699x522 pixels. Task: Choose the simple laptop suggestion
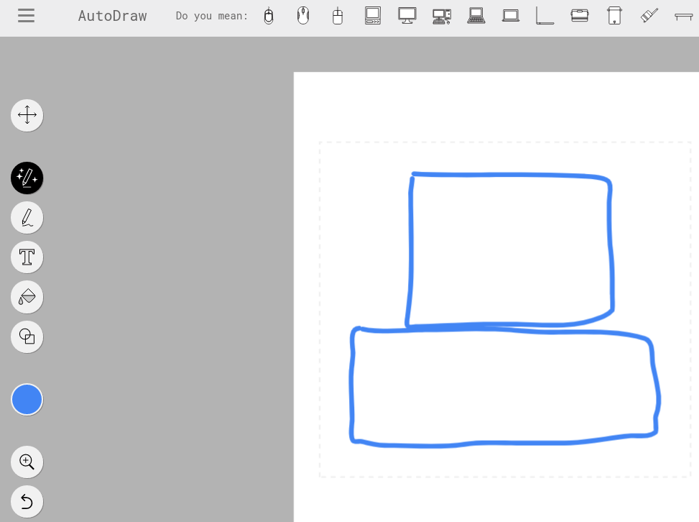coord(511,16)
